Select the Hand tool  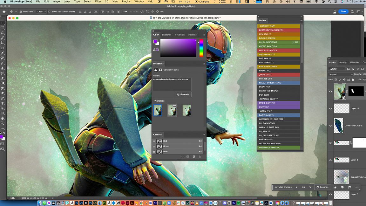pos(2,118)
